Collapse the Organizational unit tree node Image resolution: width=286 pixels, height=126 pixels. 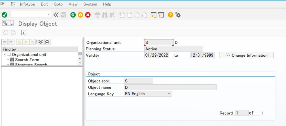[5, 54]
